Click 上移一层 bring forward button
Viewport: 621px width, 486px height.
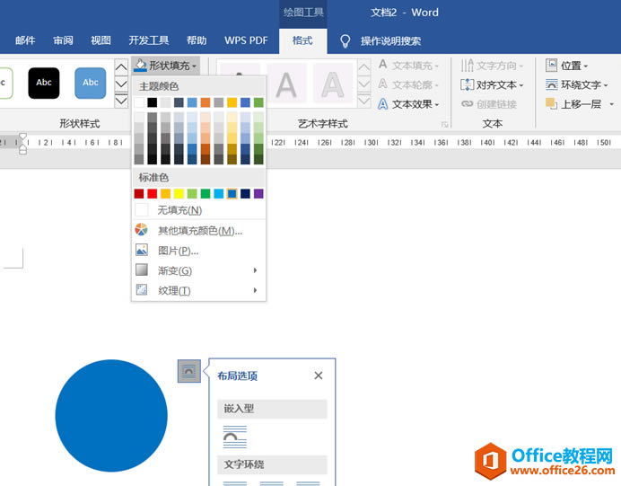573,104
